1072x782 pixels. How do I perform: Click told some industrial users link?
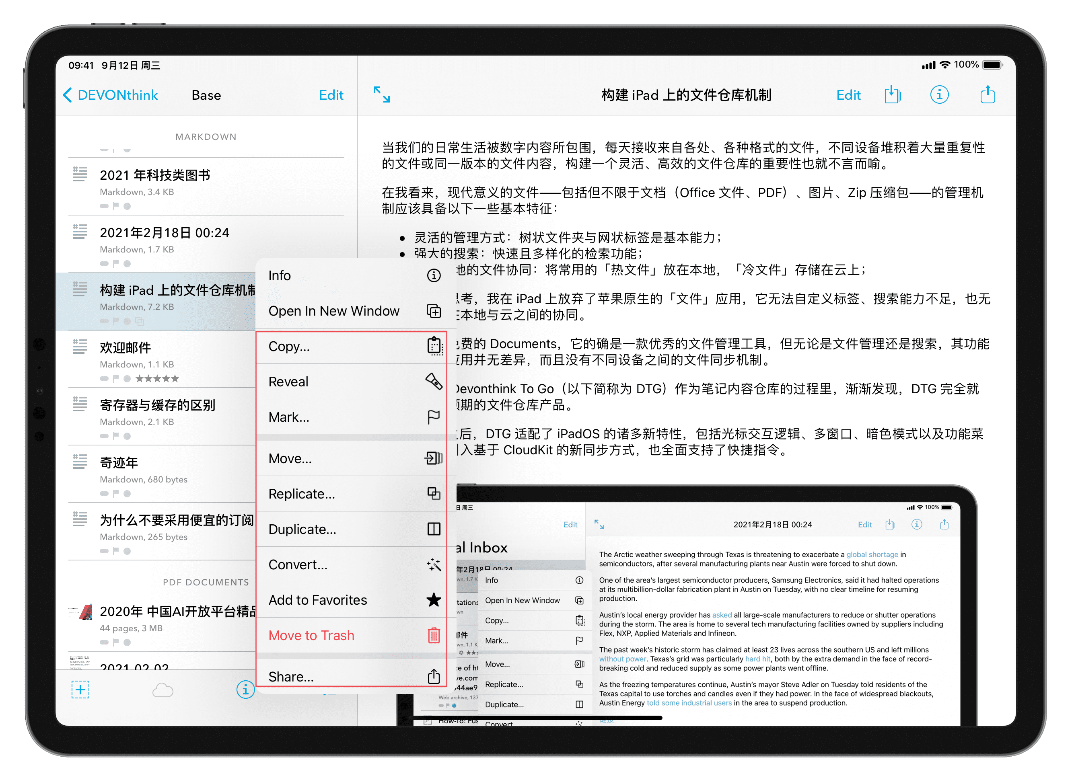coord(689,703)
